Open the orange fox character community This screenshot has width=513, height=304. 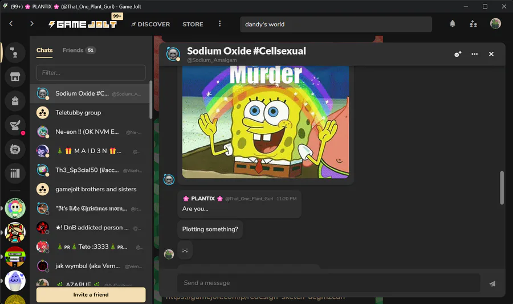[15, 232]
